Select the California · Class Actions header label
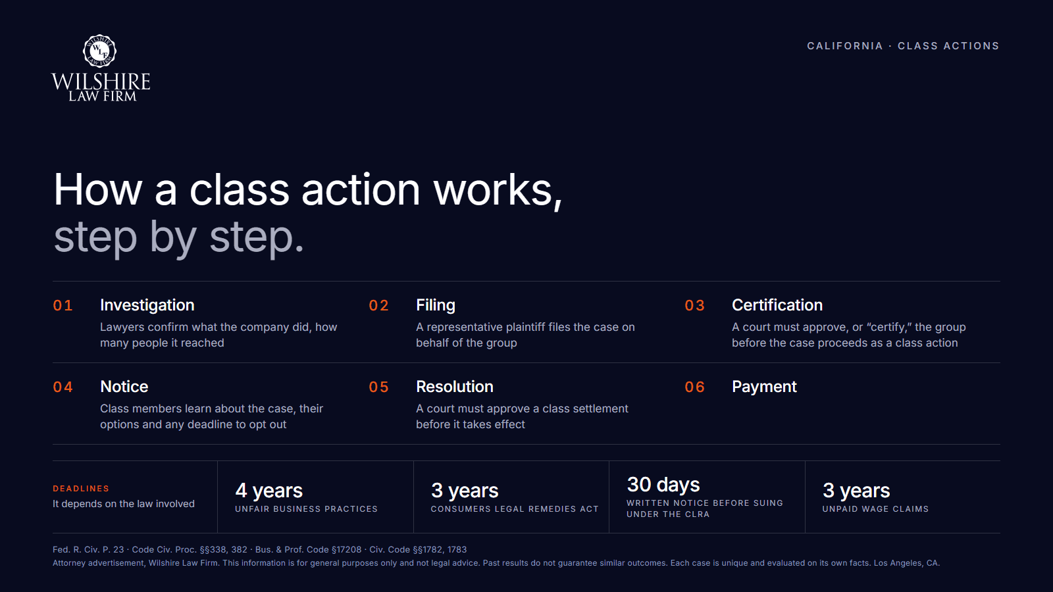Image resolution: width=1053 pixels, height=592 pixels. (903, 46)
